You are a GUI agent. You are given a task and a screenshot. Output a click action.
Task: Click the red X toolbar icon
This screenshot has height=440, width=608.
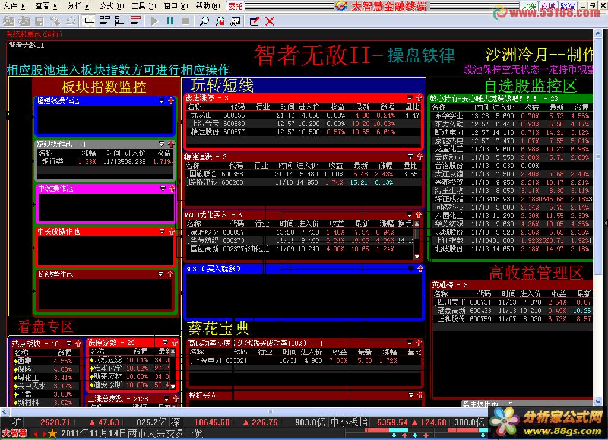270,21
